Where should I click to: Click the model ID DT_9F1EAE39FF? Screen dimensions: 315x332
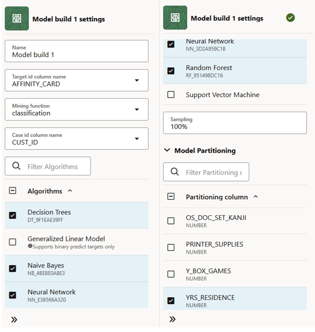45,220
